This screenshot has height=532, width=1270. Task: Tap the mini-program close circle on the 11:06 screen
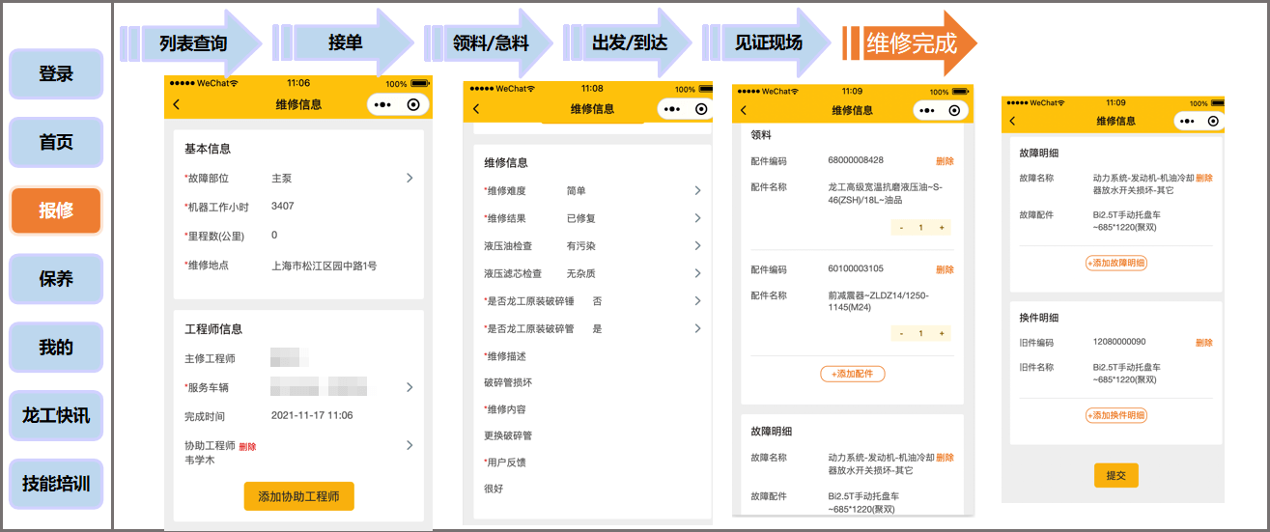click(413, 104)
